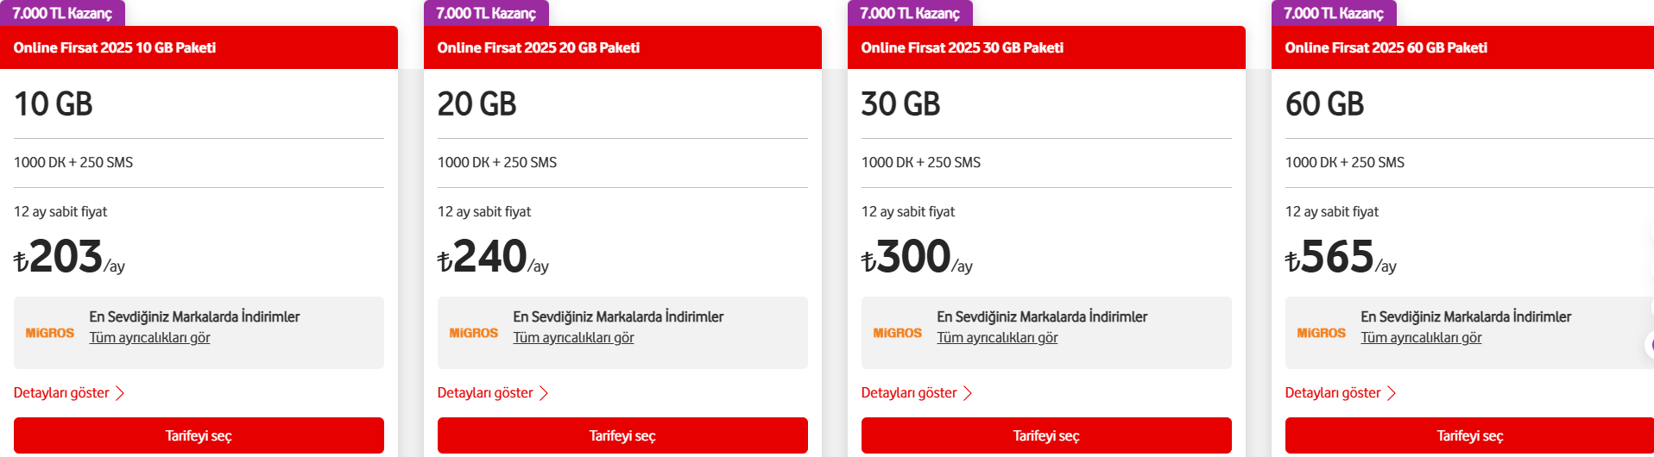Image resolution: width=1654 pixels, height=457 pixels.
Task: View all privileges for 20 GB plan
Action: point(574,338)
